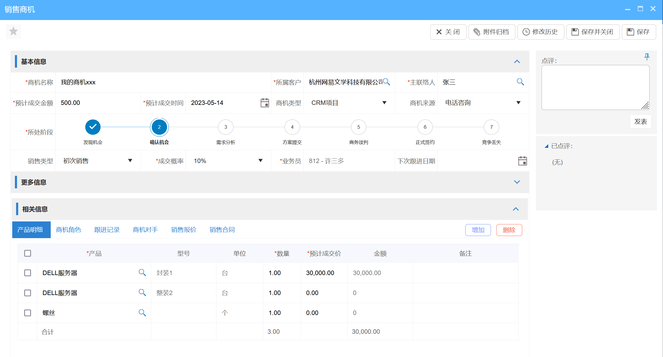Open the 商机类型 dropdown
The width and height of the screenshot is (663, 357).
[x=384, y=103]
